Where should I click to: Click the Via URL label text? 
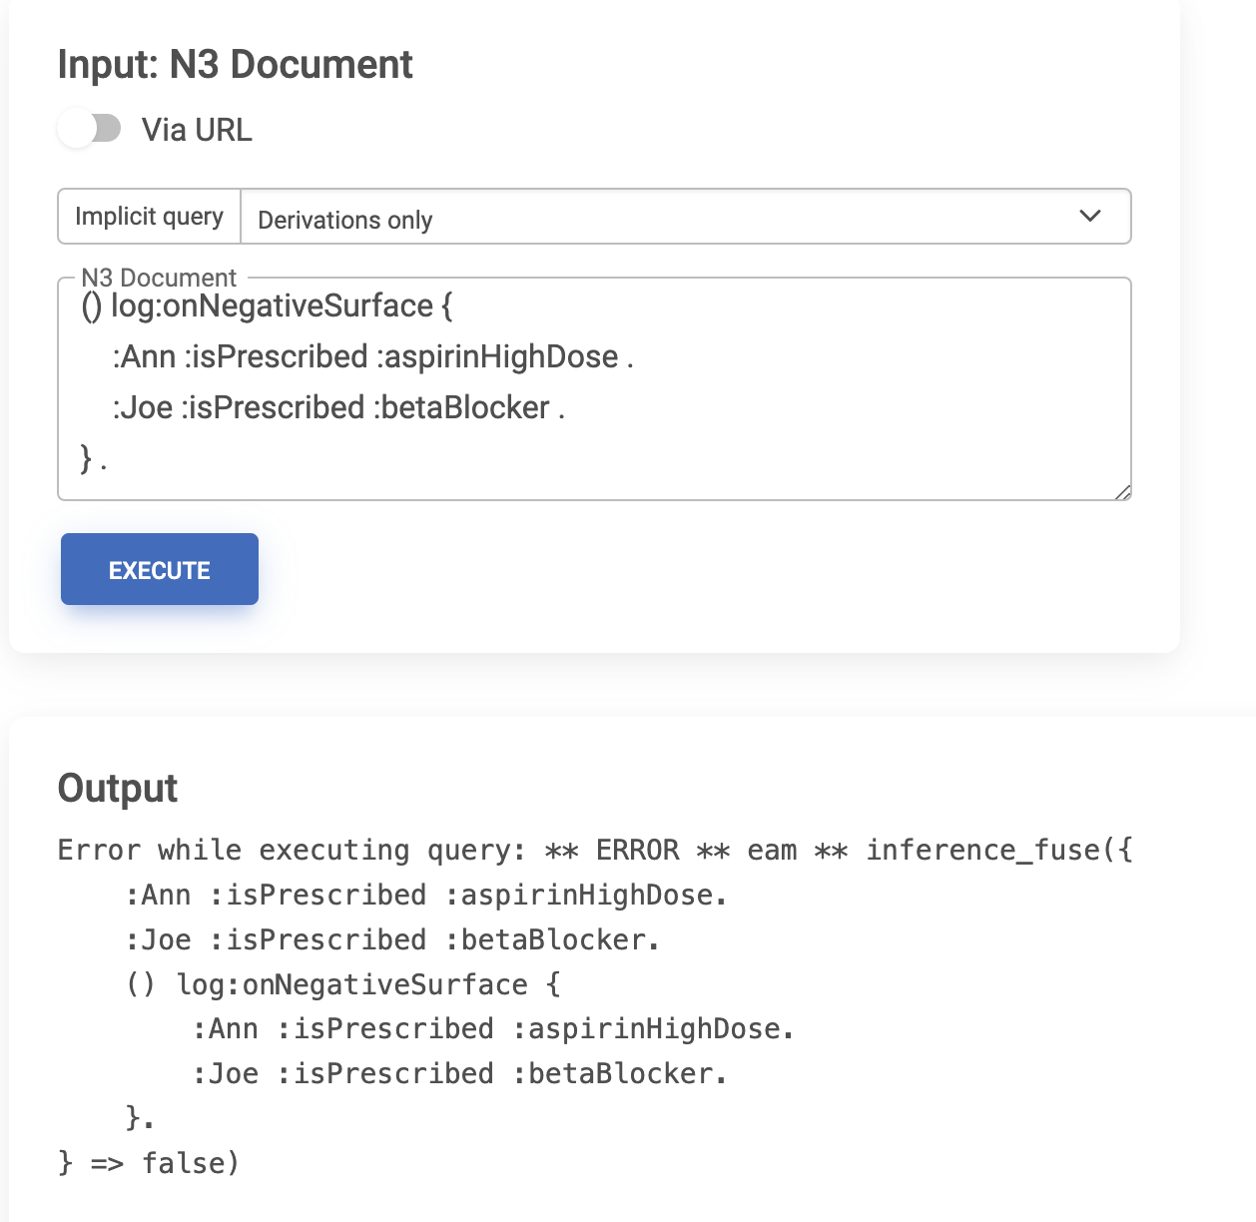(x=197, y=130)
